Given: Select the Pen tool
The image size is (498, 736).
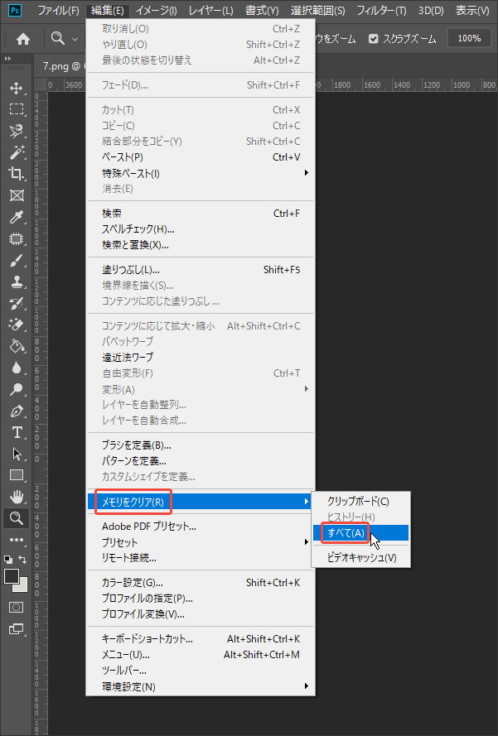Looking at the screenshot, I should click(17, 411).
